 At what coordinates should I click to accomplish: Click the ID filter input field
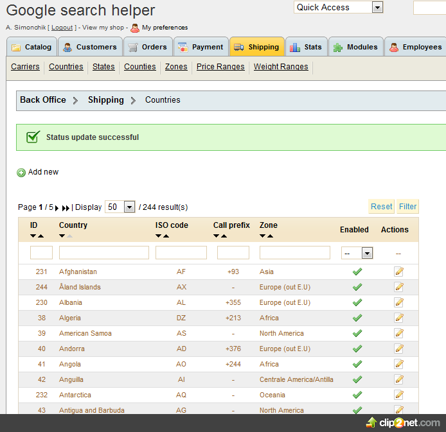coord(41,252)
